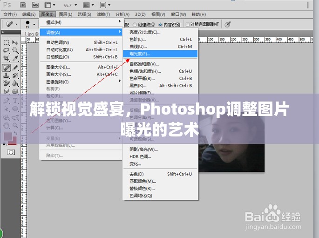Choose HDR 色调... menu item
319x238 pixels.
(160, 156)
